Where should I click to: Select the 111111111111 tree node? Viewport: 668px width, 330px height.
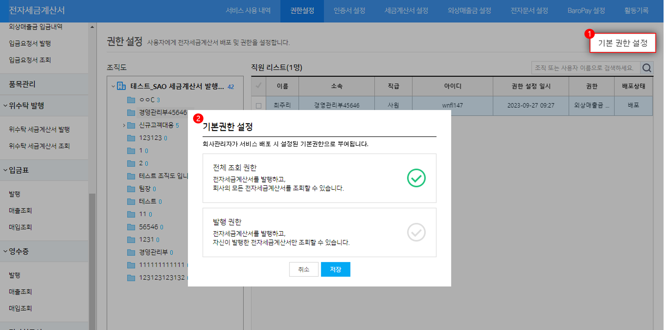click(162, 265)
